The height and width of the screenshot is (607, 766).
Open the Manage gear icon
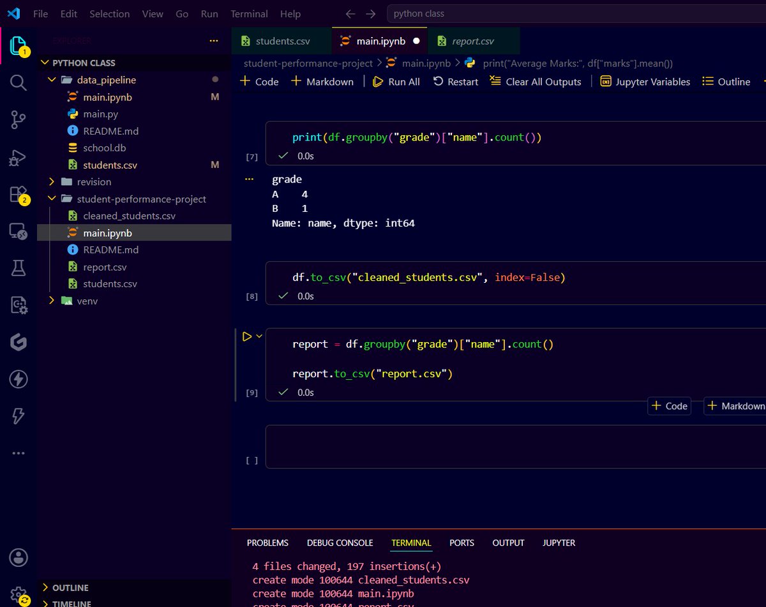(19, 594)
